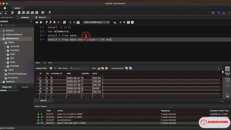Screen dimensions: 231x130
Task: Toggle the right sidebar panel visibility
Action: [228, 13]
